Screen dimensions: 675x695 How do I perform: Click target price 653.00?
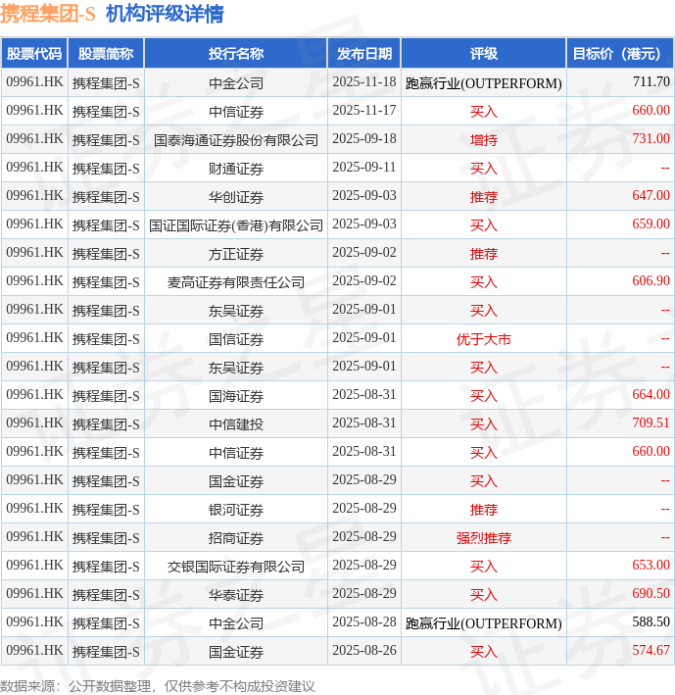pos(651,565)
